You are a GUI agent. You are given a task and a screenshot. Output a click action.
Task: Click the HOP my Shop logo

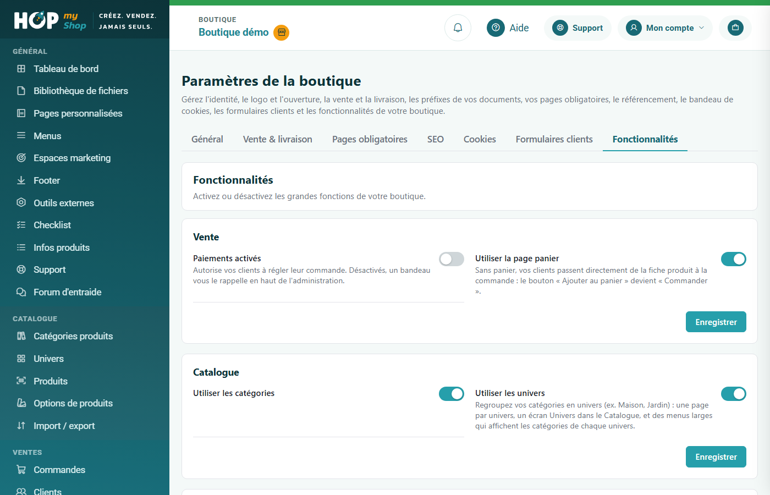50,20
